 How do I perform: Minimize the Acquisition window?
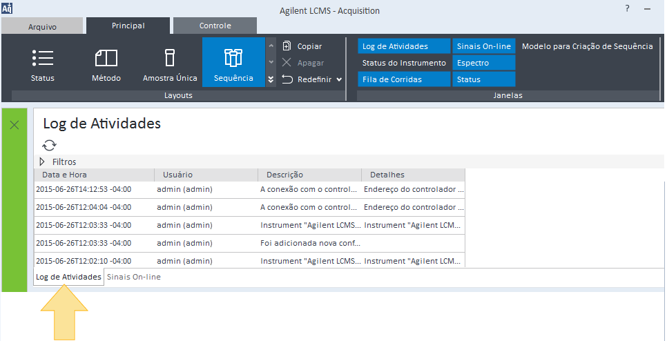[x=648, y=8]
